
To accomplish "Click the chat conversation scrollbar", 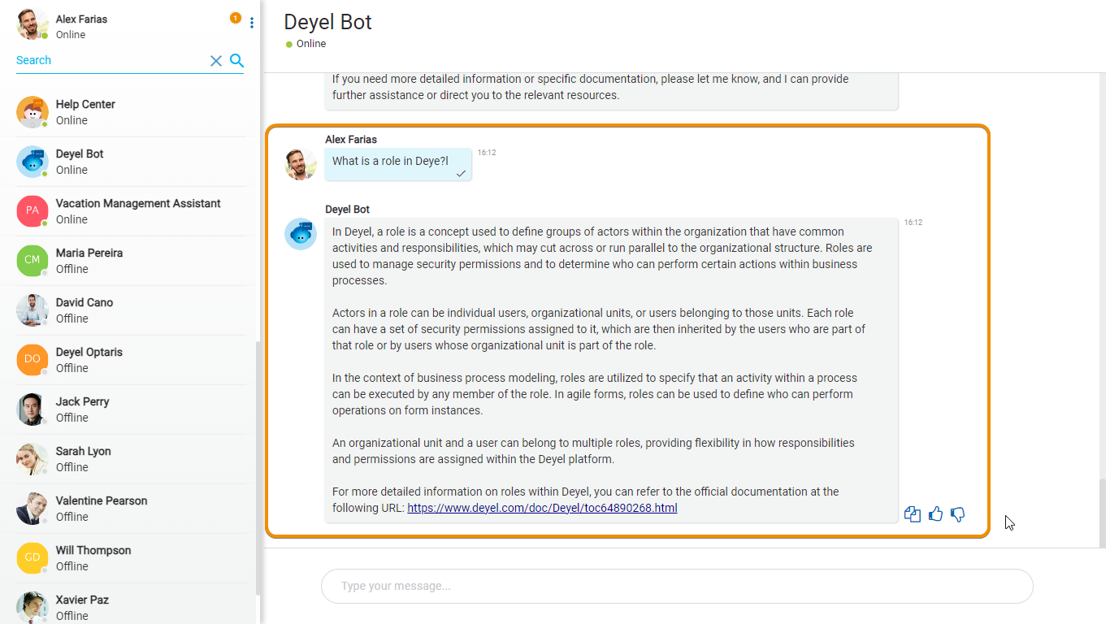I will (x=1103, y=512).
